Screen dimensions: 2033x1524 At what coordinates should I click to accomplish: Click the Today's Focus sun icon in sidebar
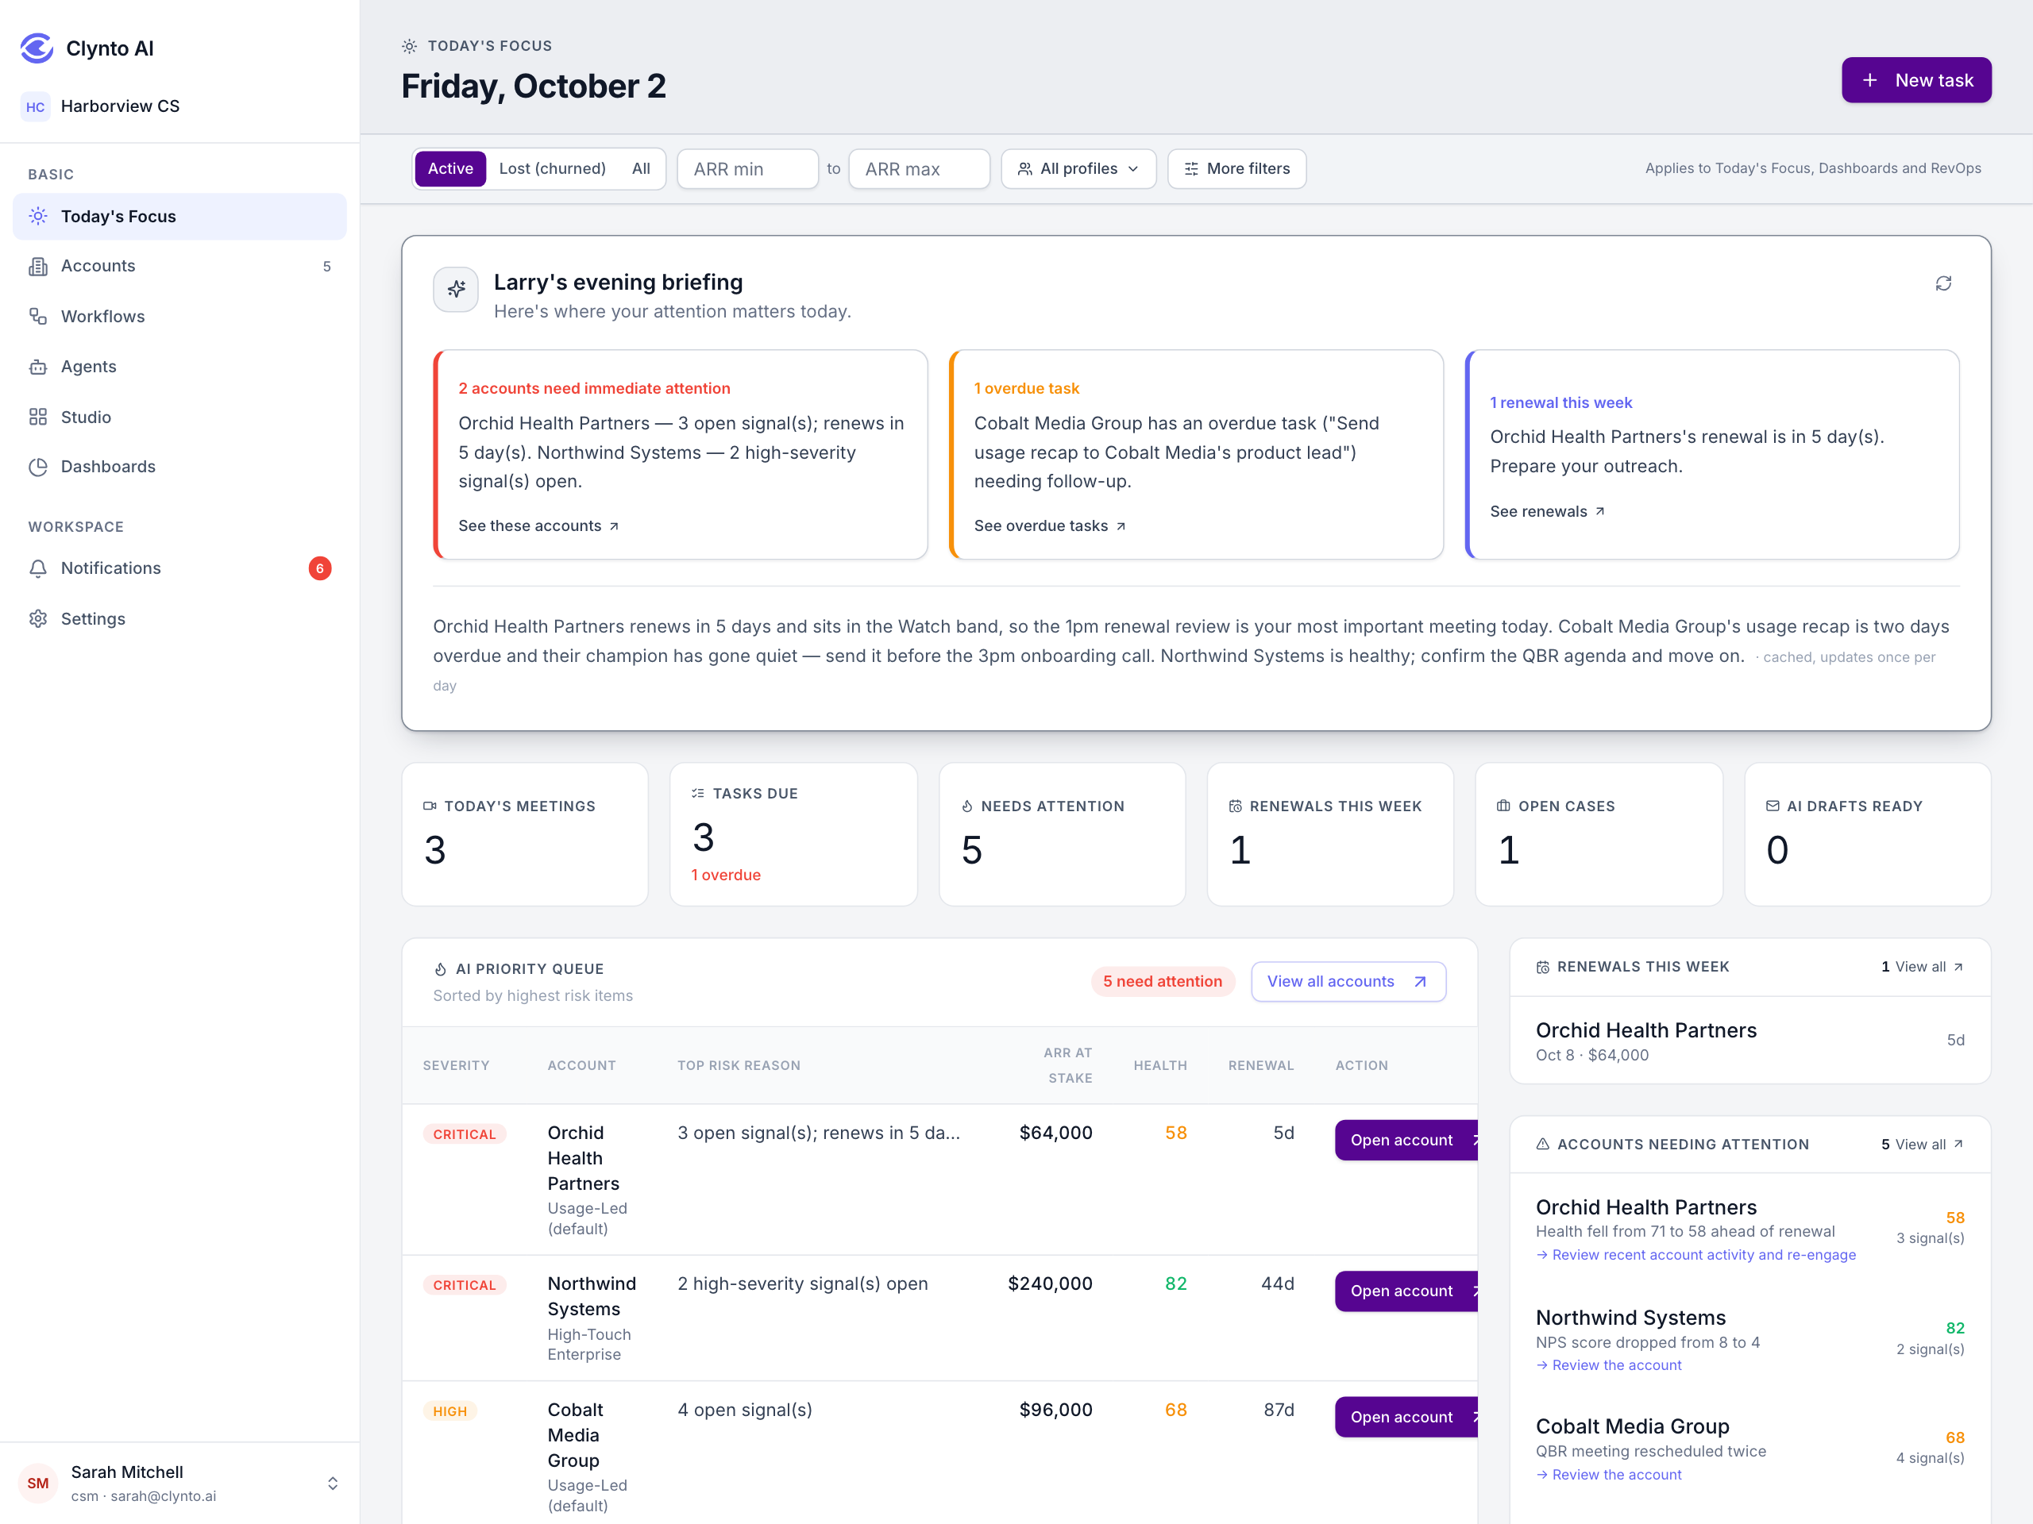pyautogui.click(x=37, y=216)
